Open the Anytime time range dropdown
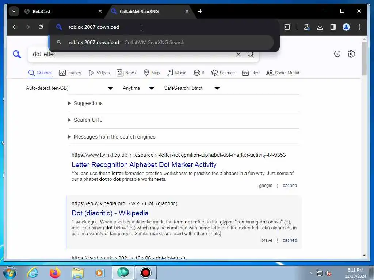 click(x=138, y=88)
